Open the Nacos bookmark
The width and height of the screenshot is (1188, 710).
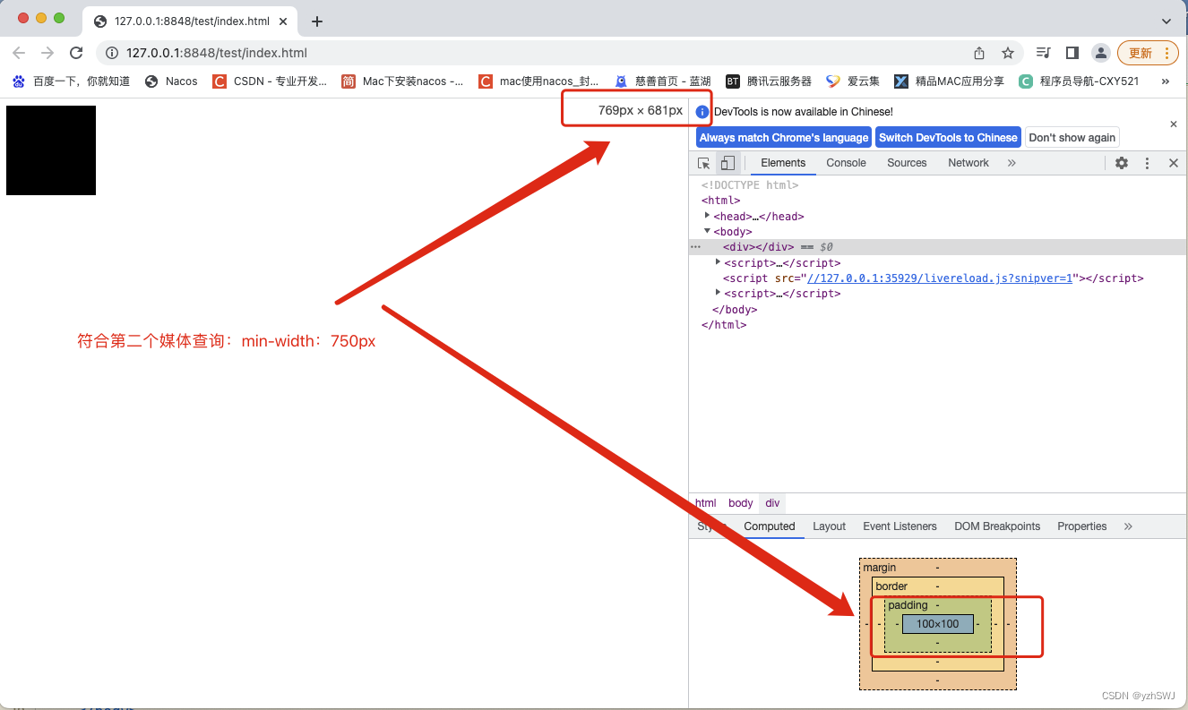(x=171, y=81)
